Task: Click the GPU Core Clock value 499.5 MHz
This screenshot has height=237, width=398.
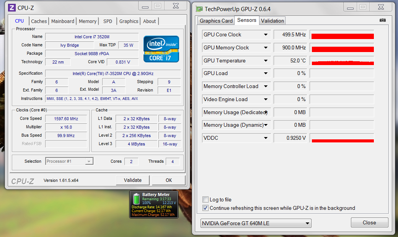Action: click(290, 34)
